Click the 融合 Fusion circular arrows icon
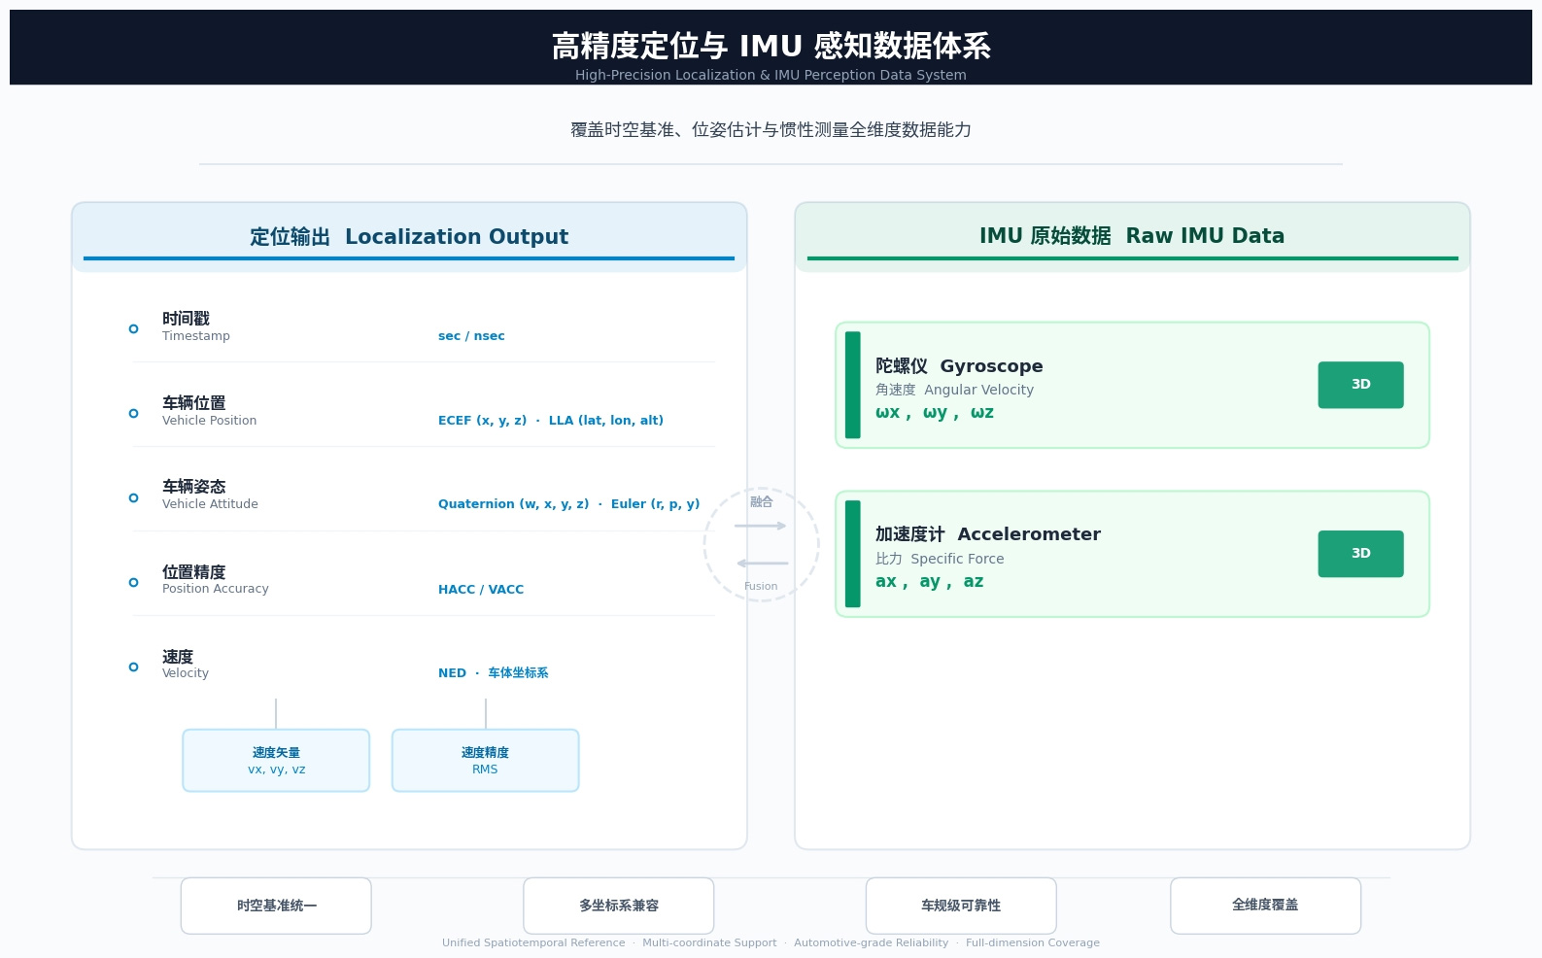 762,544
